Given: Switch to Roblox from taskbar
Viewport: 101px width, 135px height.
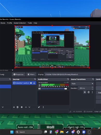Looking at the screenshot, I should (x=84, y=132).
